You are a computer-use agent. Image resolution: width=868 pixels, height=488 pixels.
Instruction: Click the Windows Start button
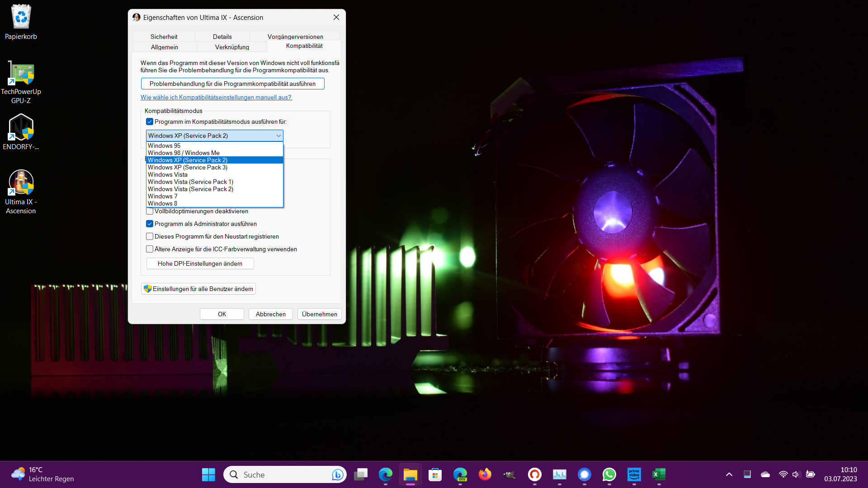208,474
